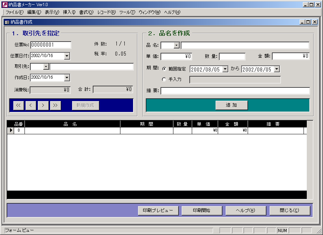Click the 数量 input field

[232, 56]
